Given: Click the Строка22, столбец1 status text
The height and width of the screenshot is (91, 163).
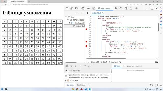Looking at the screenshot, I should (x=99, y=62).
